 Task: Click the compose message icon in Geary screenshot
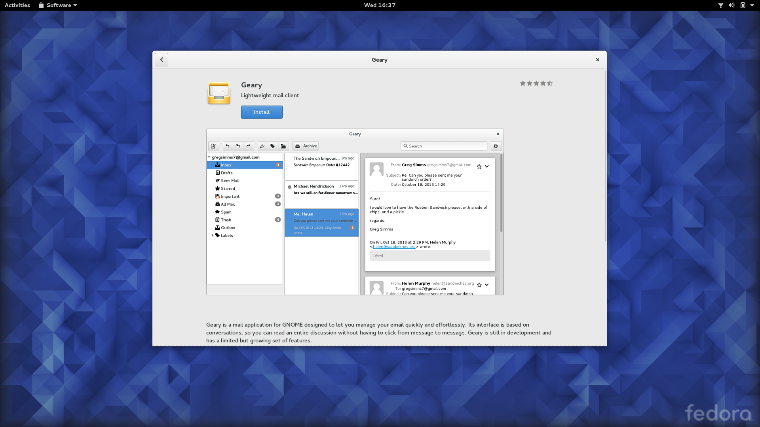click(x=213, y=146)
